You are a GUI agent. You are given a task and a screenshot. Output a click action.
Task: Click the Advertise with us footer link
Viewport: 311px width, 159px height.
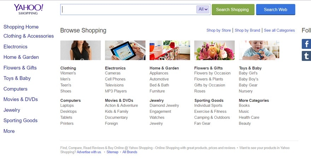[x=89, y=152]
